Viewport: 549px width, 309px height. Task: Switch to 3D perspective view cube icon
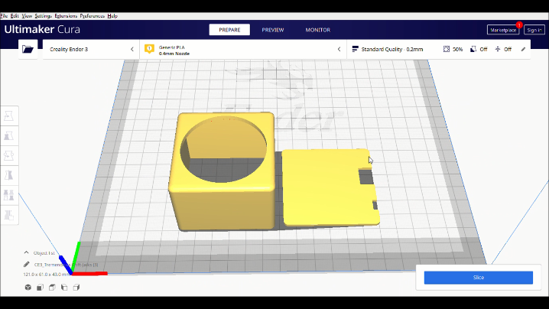point(28,288)
